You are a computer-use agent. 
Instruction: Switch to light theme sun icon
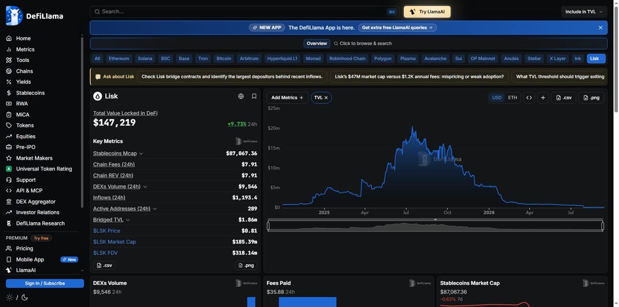pos(9,298)
